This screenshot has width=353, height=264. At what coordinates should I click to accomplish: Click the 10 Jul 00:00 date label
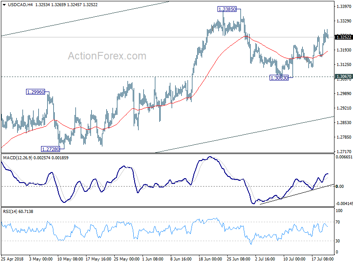(x=294, y=259)
